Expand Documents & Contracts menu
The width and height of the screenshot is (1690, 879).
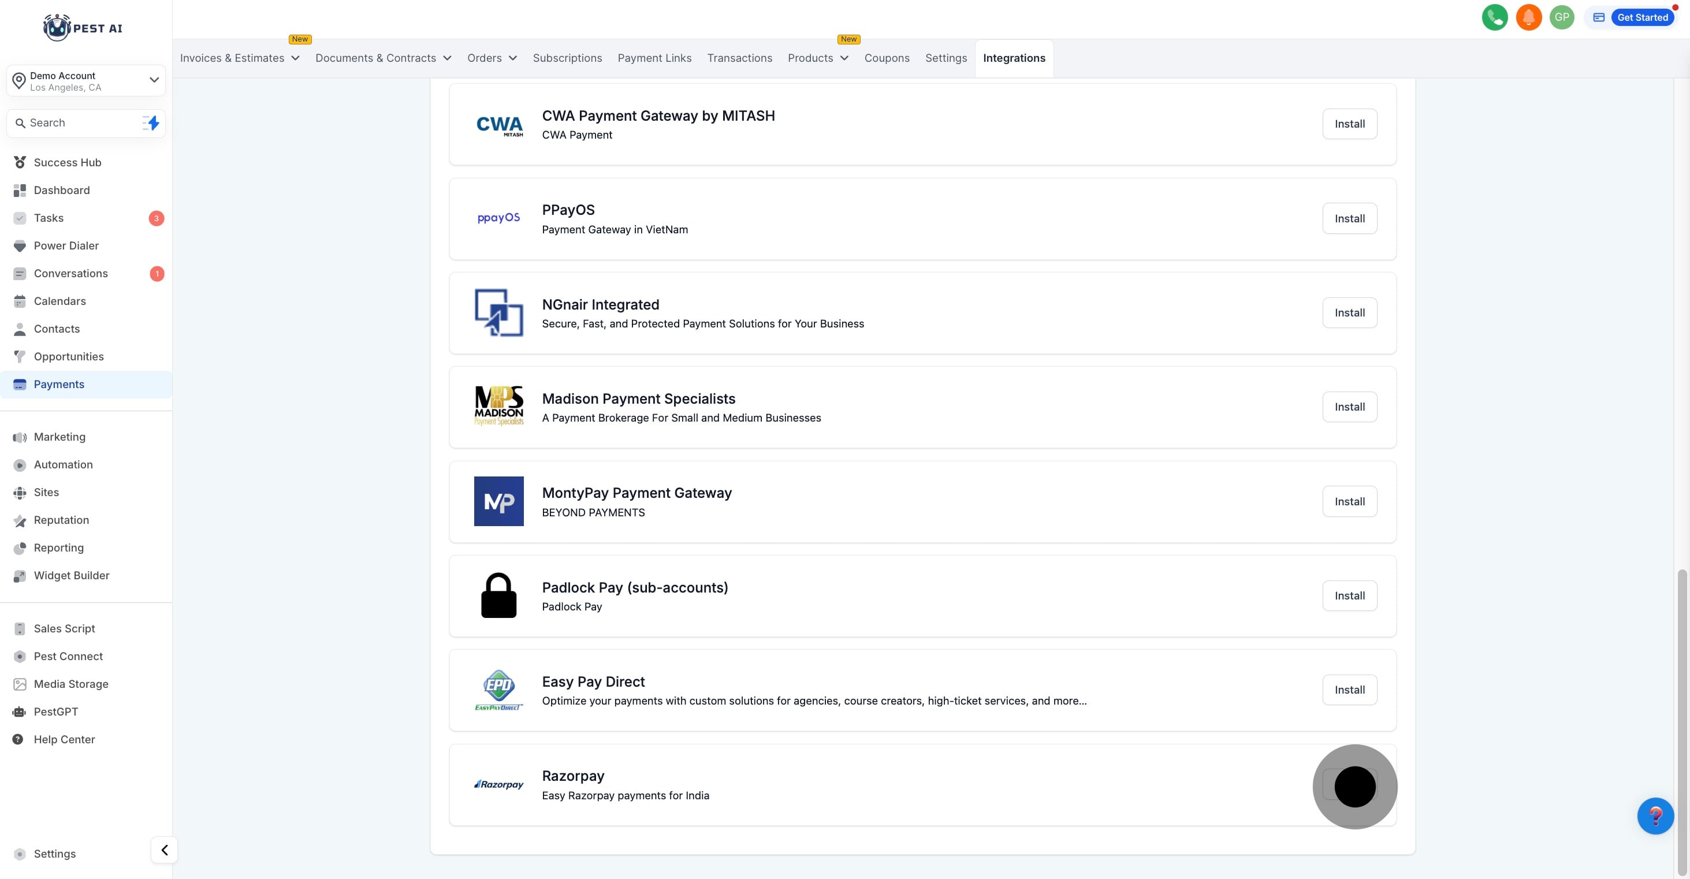coord(383,58)
